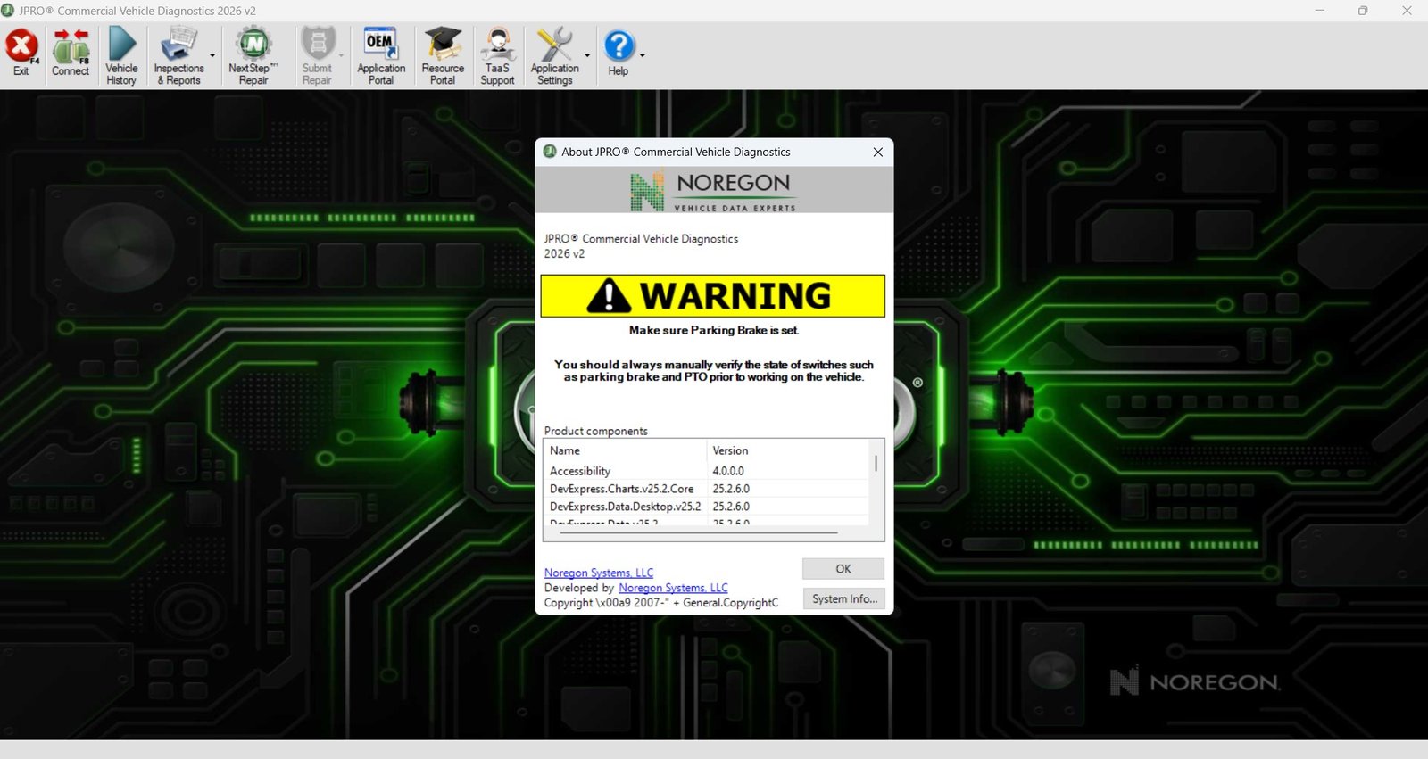Click the components list horizontal scrollbar
Image resolution: width=1428 pixels, height=759 pixels.
(x=699, y=532)
